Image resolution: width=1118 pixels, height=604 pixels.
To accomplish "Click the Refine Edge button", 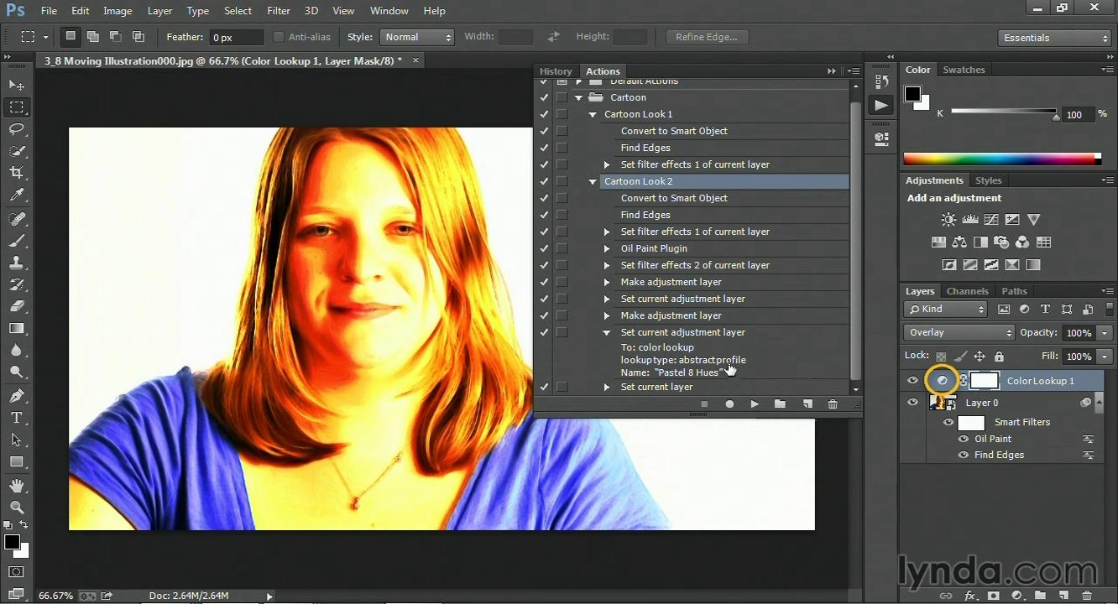I will 706,37.
